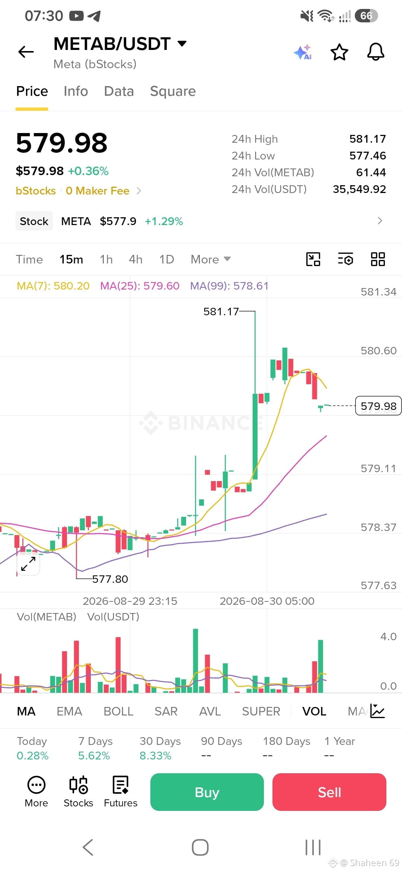Tap the 24h Vol(USDT) value 35,549.92
The image size is (402, 872).
click(x=359, y=189)
